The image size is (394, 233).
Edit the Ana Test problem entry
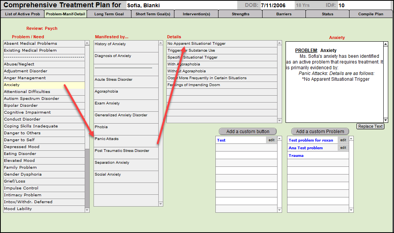(343, 148)
